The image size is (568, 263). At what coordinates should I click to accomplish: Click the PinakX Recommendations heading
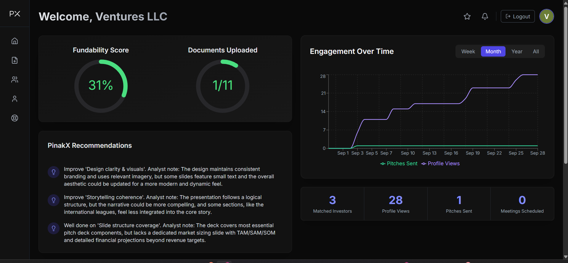90,145
